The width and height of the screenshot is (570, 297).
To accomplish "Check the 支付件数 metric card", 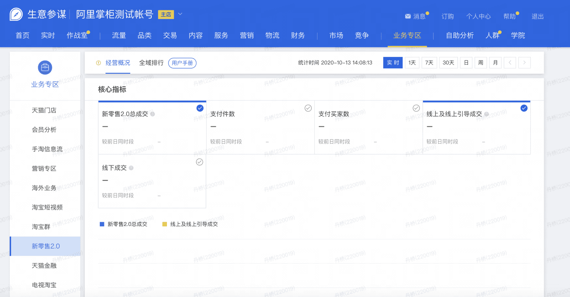I will pos(308,108).
